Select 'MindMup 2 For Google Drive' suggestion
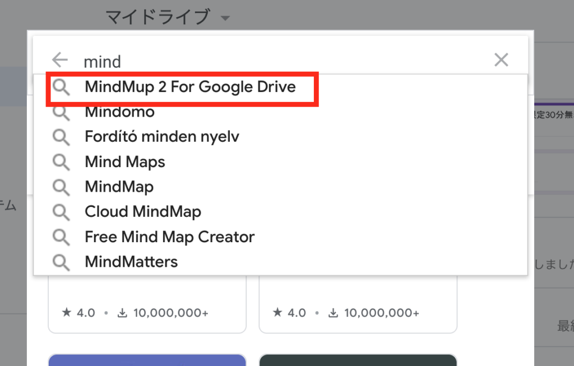This screenshot has width=574, height=366. click(x=280, y=87)
